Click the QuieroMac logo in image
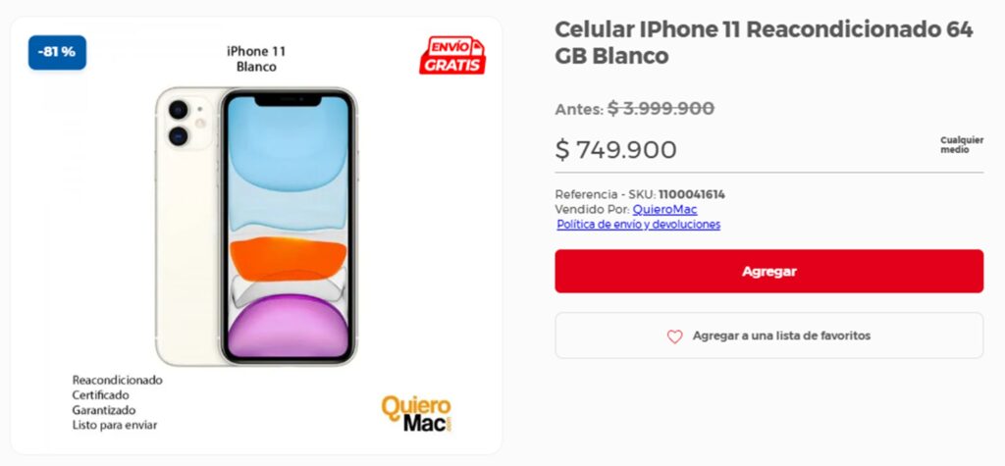Image resolution: width=1005 pixels, height=466 pixels. point(416,413)
